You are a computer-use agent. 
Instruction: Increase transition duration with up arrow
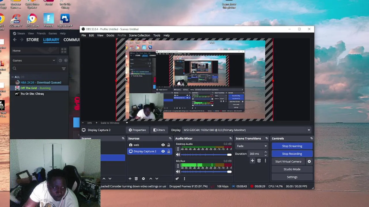click(x=266, y=152)
